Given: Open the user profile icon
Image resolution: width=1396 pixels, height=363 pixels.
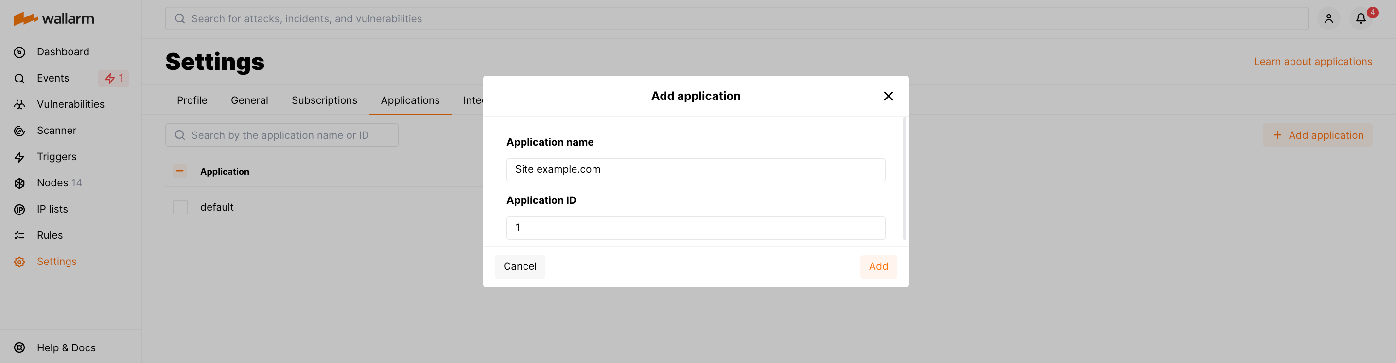Looking at the screenshot, I should click(1328, 19).
